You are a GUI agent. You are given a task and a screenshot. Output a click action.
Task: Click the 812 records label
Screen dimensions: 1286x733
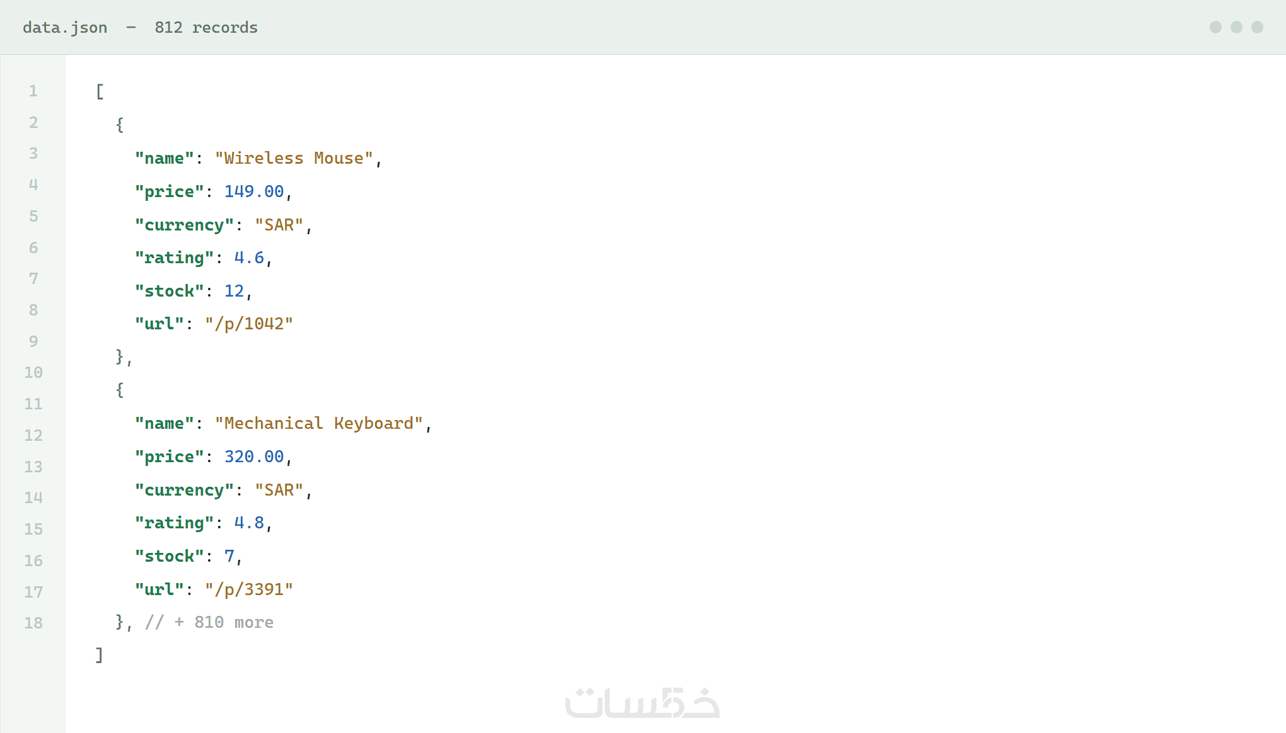206,28
